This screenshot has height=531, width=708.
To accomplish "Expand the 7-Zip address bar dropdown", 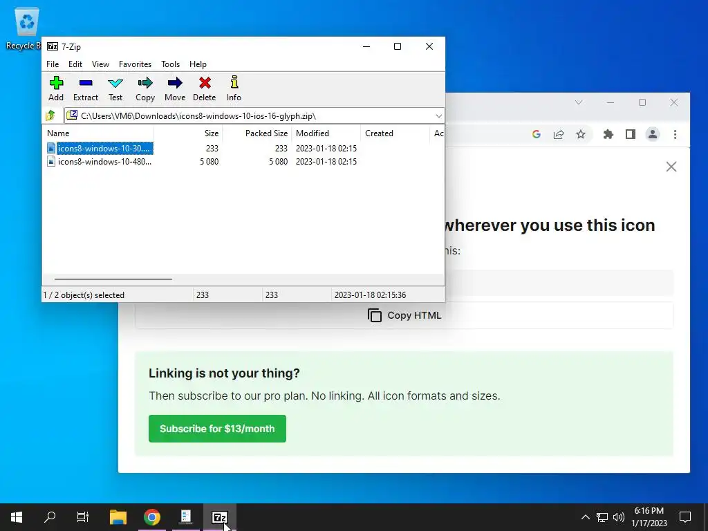I will (x=438, y=116).
